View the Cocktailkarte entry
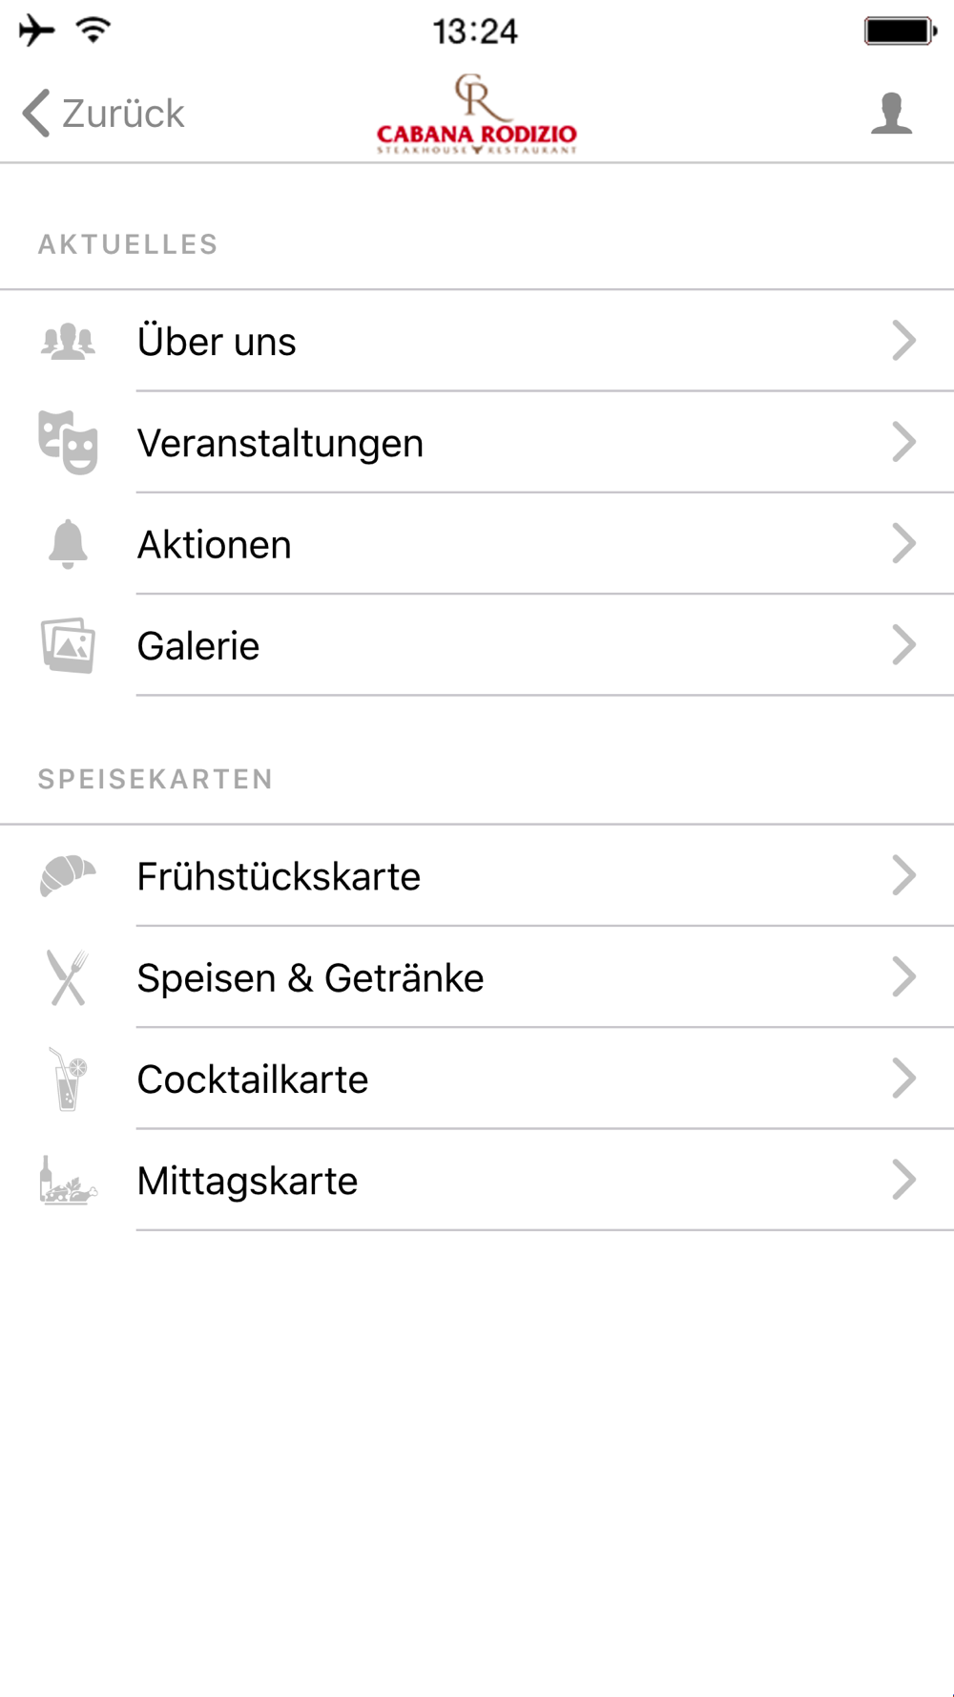954x1697 pixels. tap(253, 1079)
